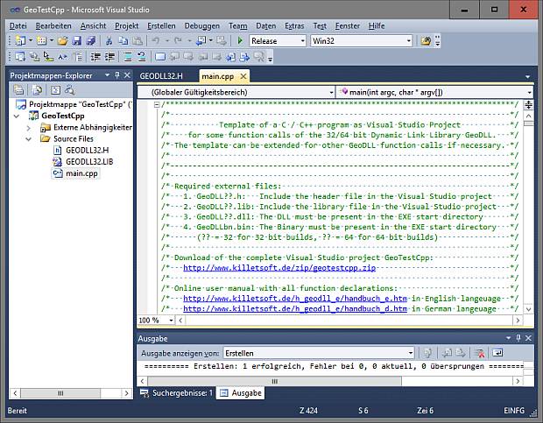This screenshot has height=423, width=543.
Task: Click the Display Quick Info icon
Action: [x=48, y=57]
